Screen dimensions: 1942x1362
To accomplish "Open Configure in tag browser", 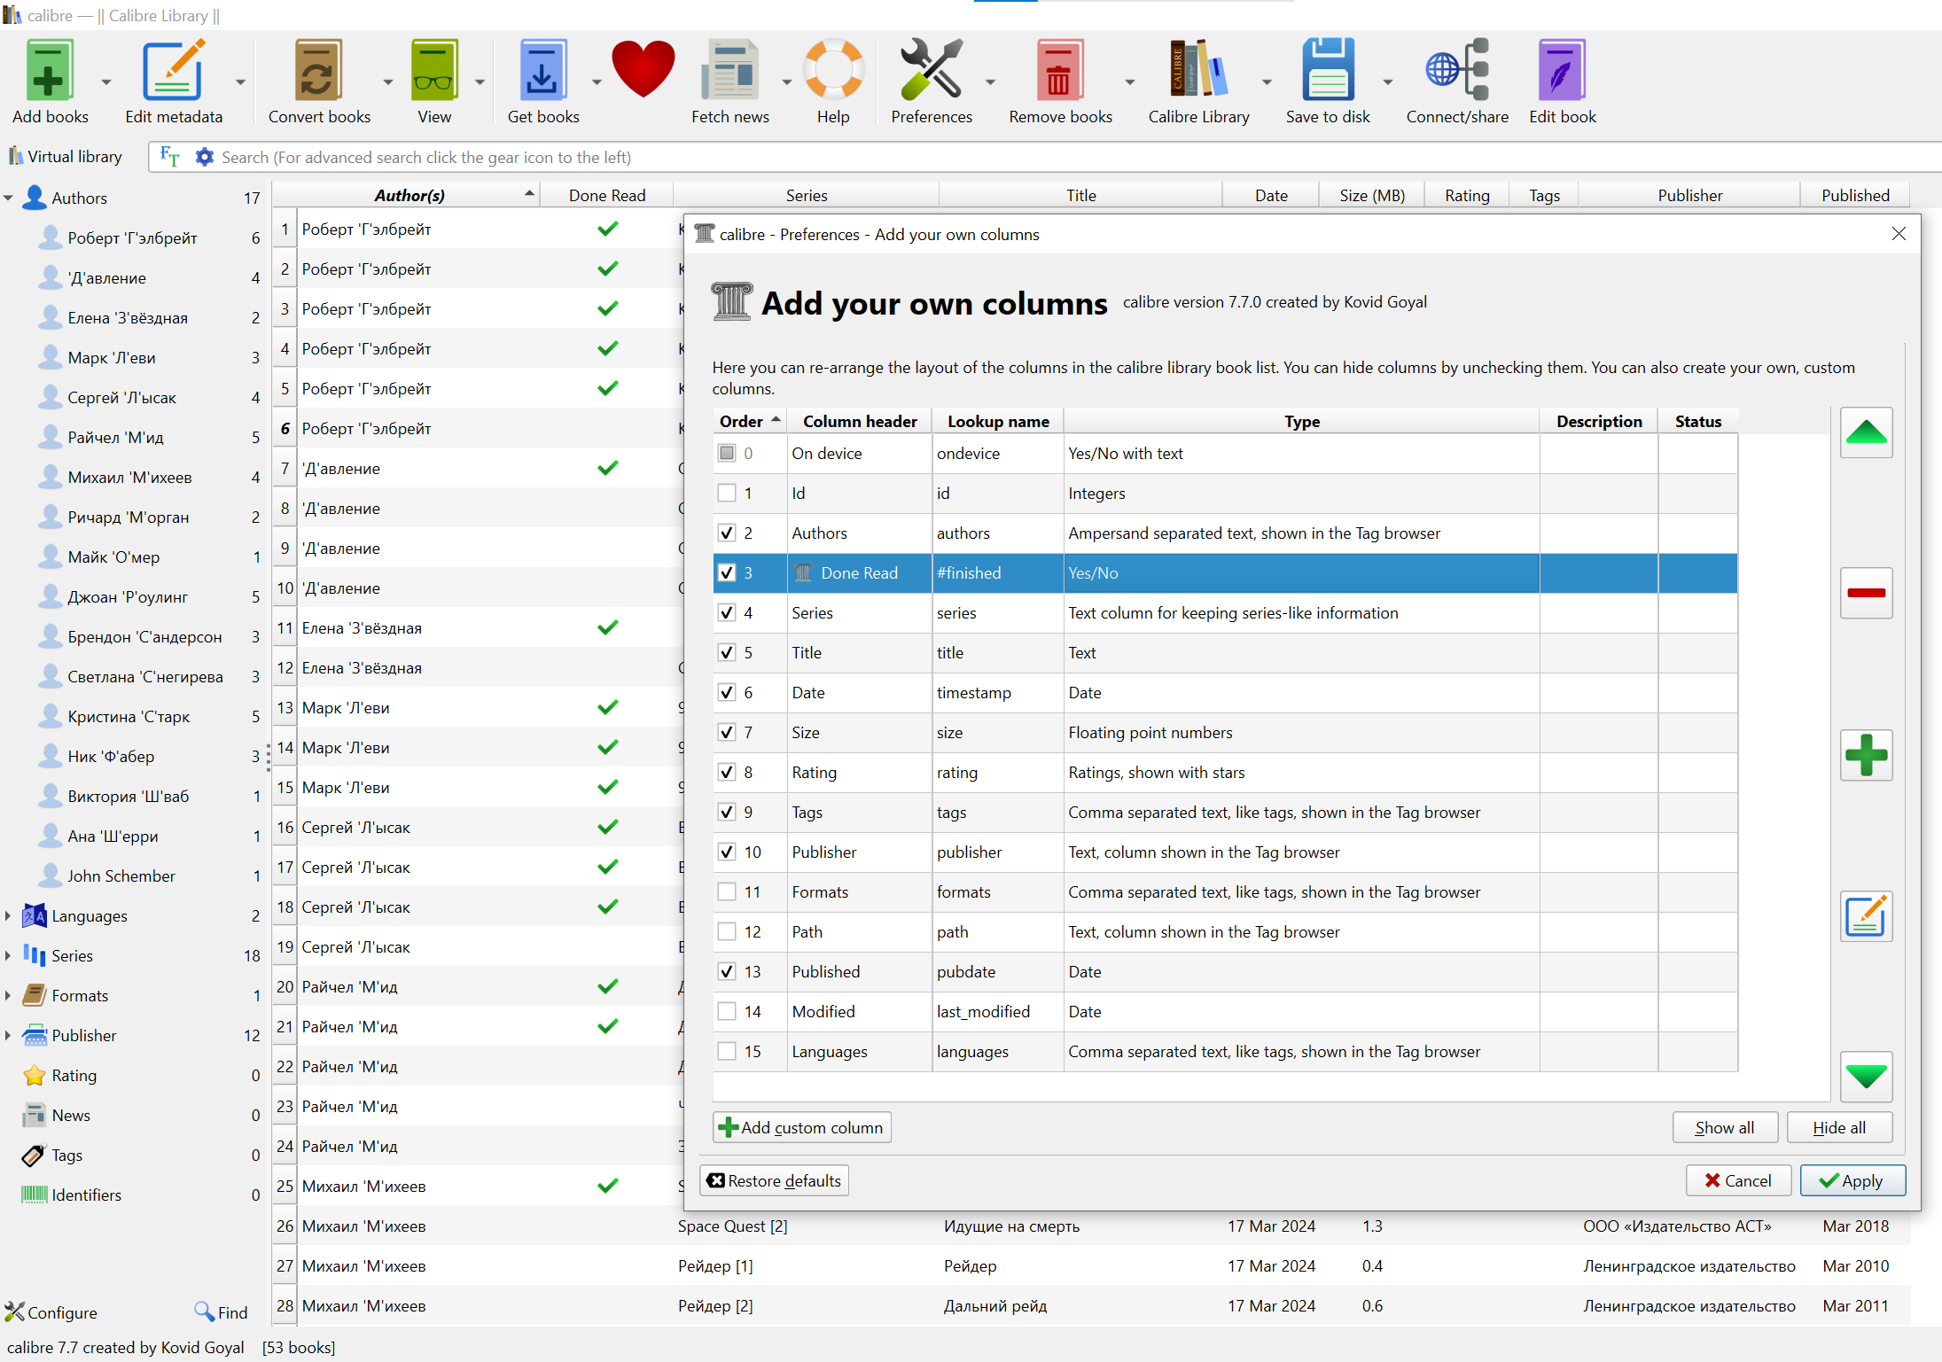I will 51,1312.
